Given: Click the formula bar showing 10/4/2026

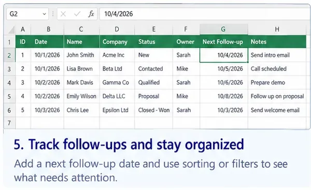Looking at the screenshot, I should pyautogui.click(x=205, y=14).
